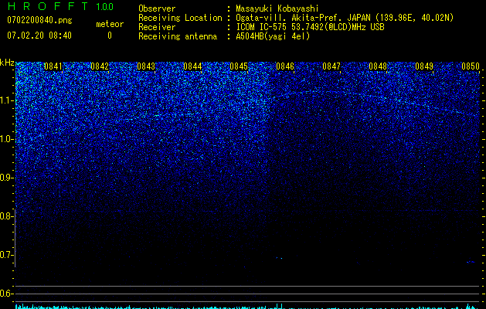Select the file name 0702200840.png
This screenshot has height=309, width=486.
(x=39, y=20)
